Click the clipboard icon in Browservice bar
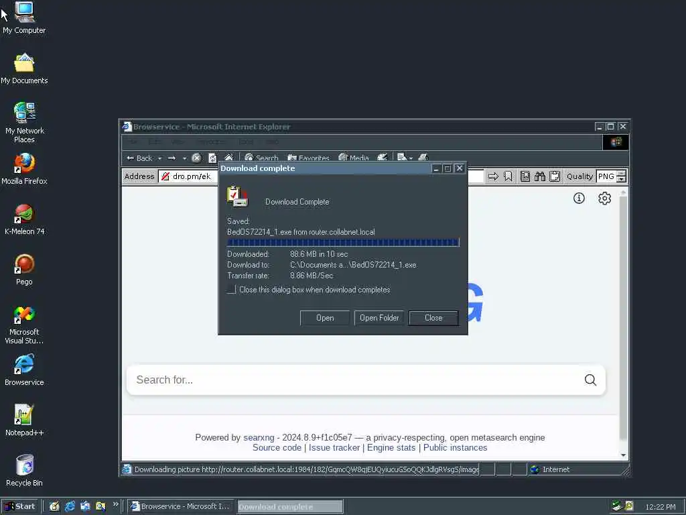The width and height of the screenshot is (686, 515). 555,176
